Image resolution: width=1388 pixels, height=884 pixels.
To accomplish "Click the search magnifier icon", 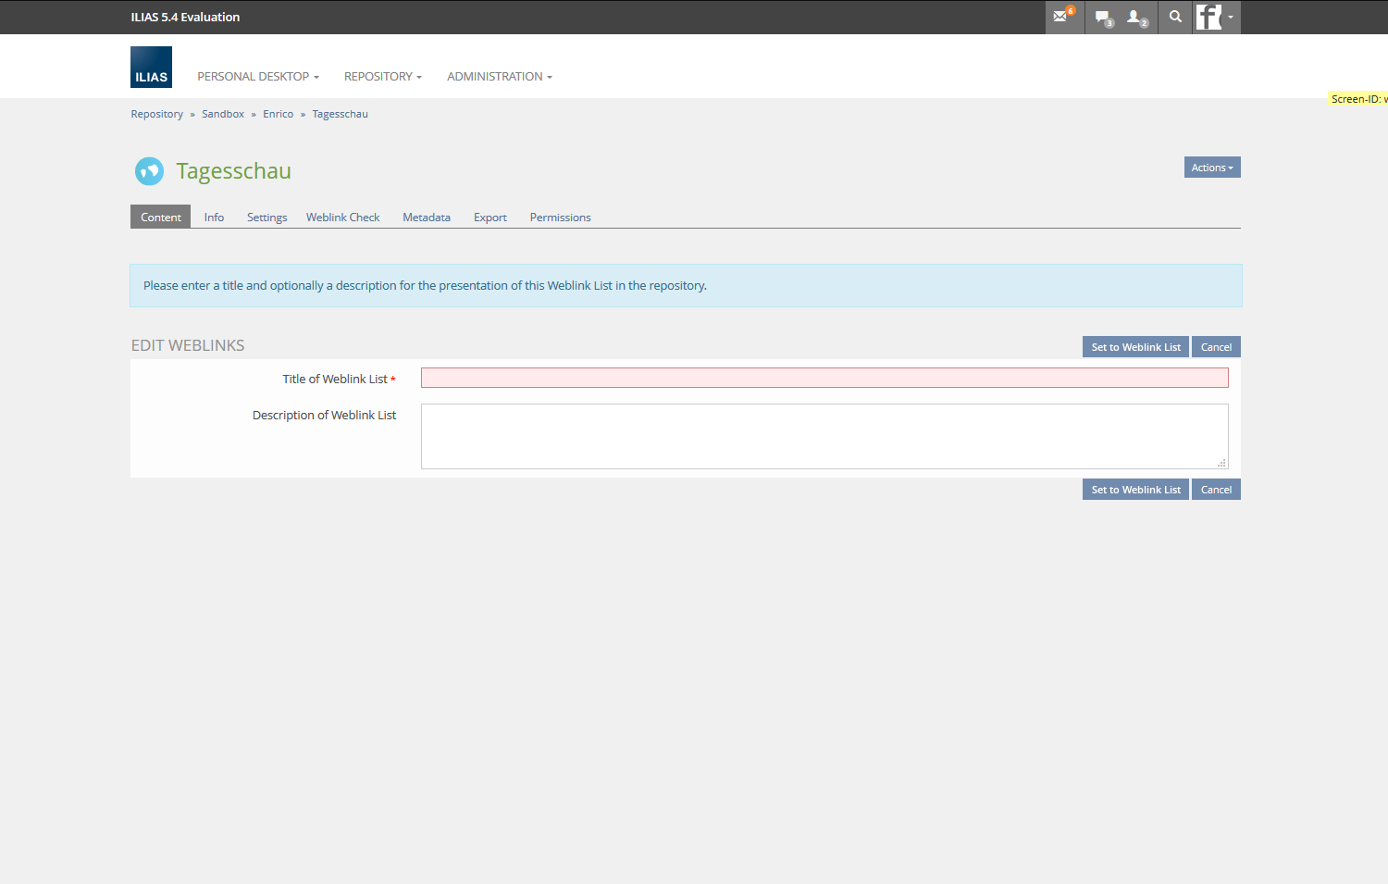I will coord(1175,17).
